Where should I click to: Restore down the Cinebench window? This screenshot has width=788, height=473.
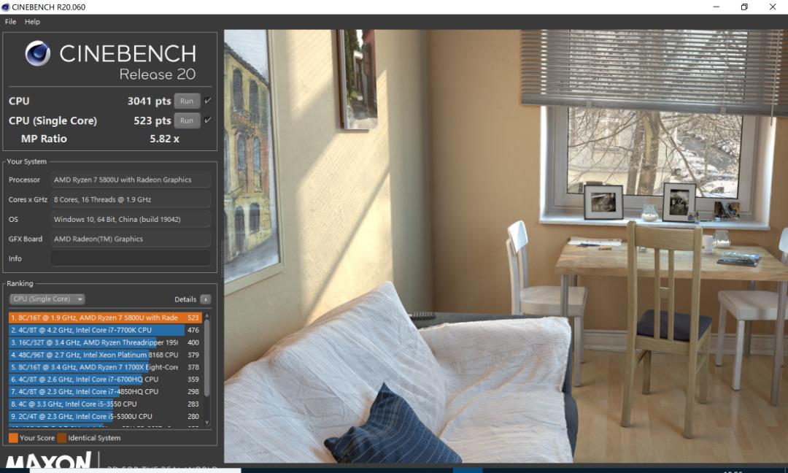[x=744, y=7]
